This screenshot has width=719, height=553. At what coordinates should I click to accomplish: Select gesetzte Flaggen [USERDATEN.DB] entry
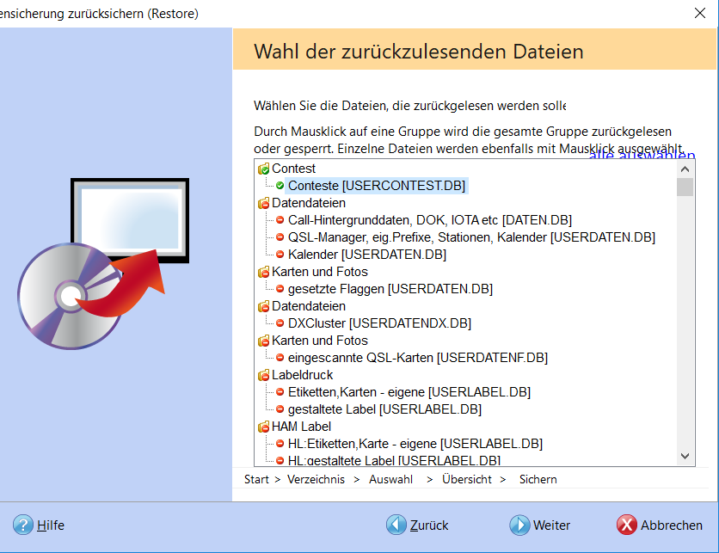pos(390,289)
